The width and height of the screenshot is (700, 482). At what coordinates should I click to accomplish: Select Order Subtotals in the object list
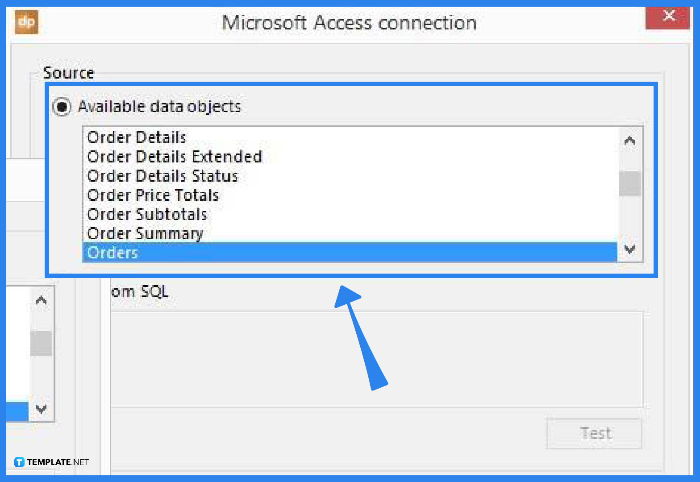147,214
